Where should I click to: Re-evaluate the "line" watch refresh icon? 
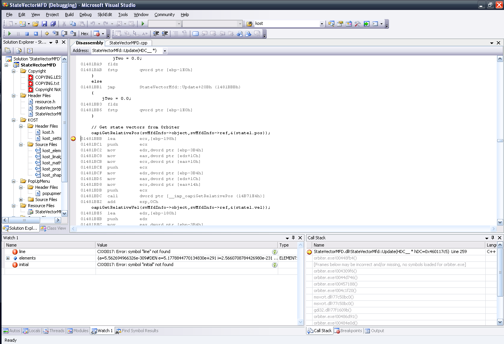[x=274, y=252]
